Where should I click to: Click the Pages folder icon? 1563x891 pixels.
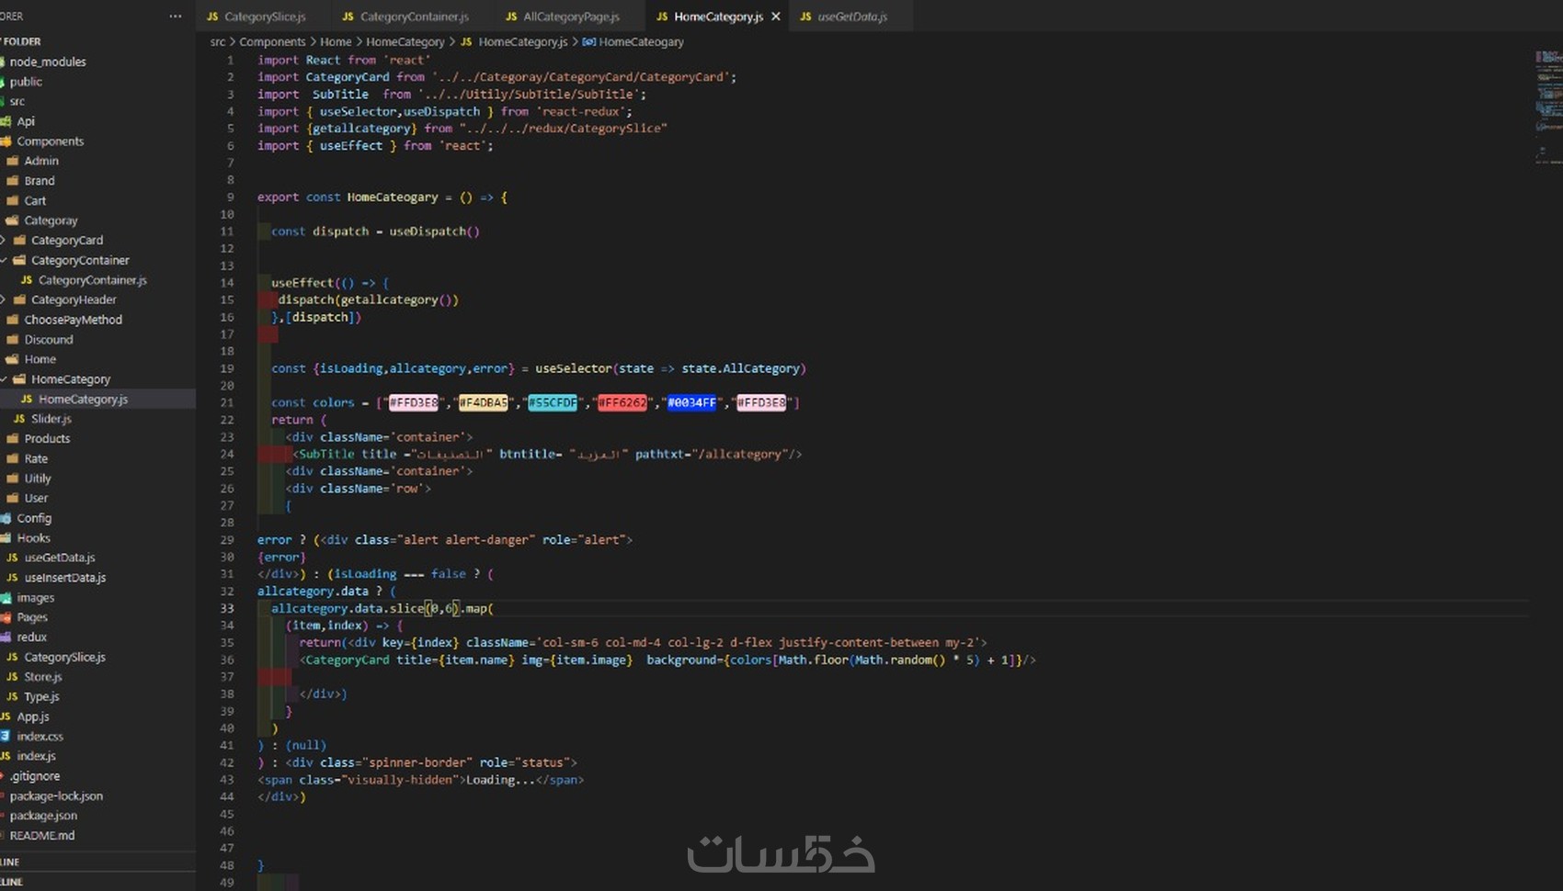point(6,617)
